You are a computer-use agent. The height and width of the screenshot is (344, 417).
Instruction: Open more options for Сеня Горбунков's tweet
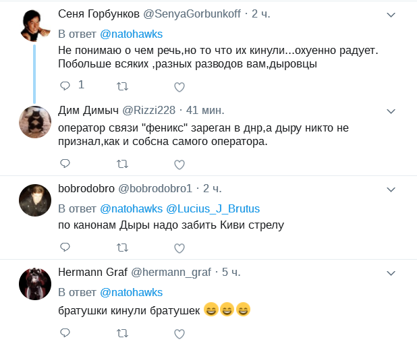390,14
